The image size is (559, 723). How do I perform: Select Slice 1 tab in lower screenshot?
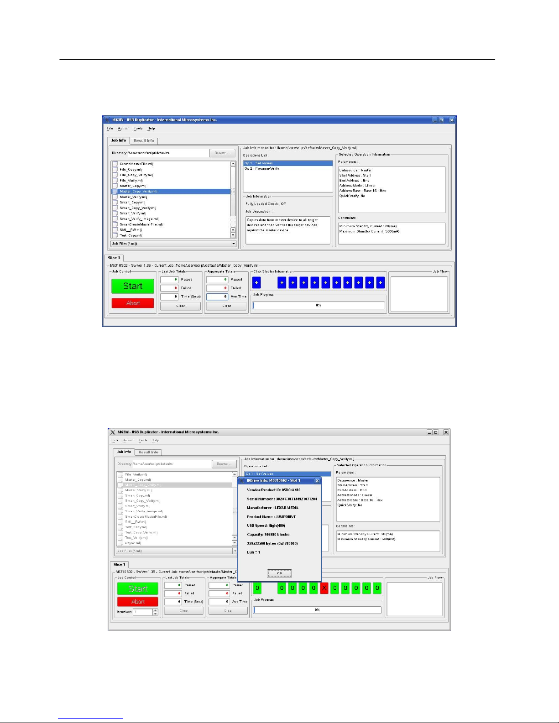pos(120,564)
